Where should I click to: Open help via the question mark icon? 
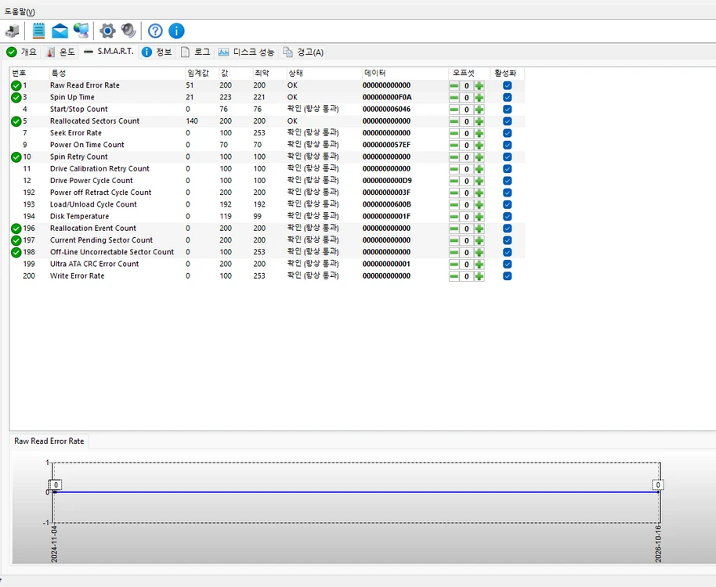point(155,31)
